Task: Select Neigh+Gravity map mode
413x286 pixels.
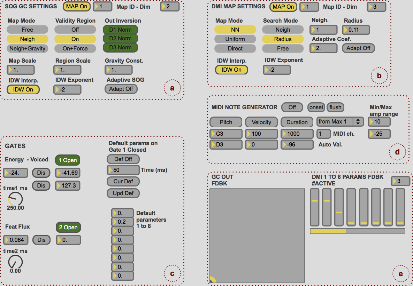Action: (x=28, y=48)
